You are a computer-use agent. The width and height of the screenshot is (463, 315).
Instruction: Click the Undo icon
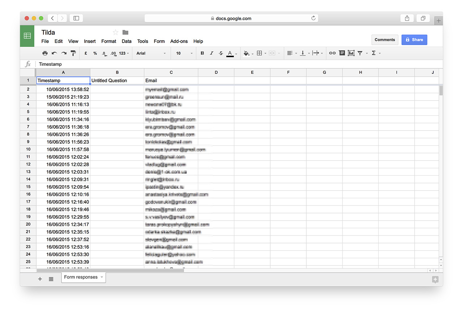tap(54, 53)
